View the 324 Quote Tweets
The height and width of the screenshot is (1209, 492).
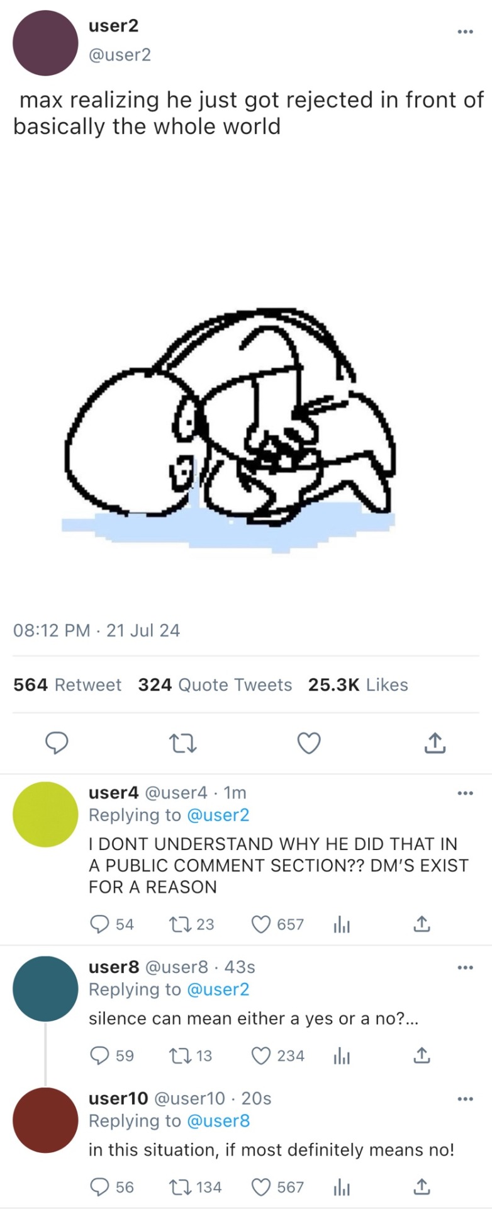point(215,684)
